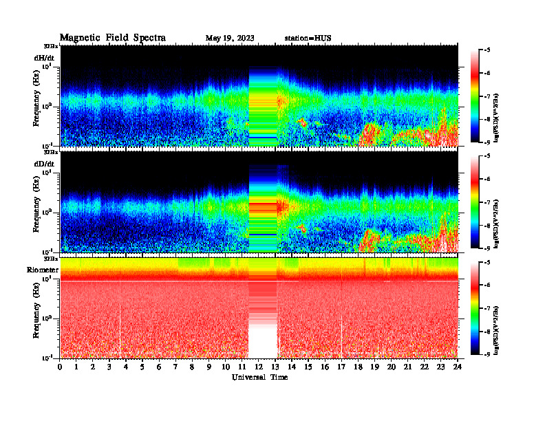Click the "19" hour tick label
The height and width of the screenshot is (421, 545).
point(374,367)
